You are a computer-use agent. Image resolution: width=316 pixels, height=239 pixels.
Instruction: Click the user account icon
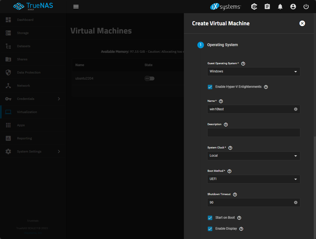coord(293,7)
